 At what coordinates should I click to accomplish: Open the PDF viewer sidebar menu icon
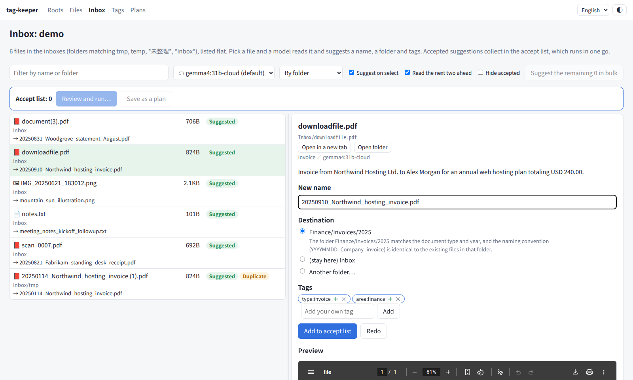pyautogui.click(x=311, y=372)
